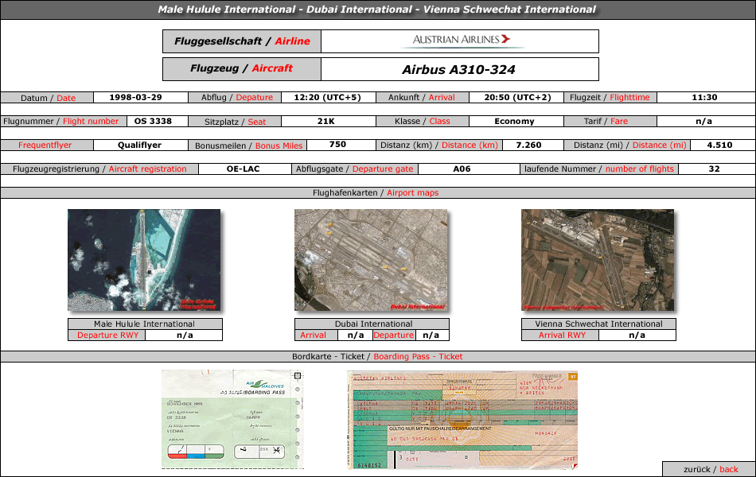Open the Dubai International airport map thumbnail
756x477 pixels.
(x=371, y=260)
